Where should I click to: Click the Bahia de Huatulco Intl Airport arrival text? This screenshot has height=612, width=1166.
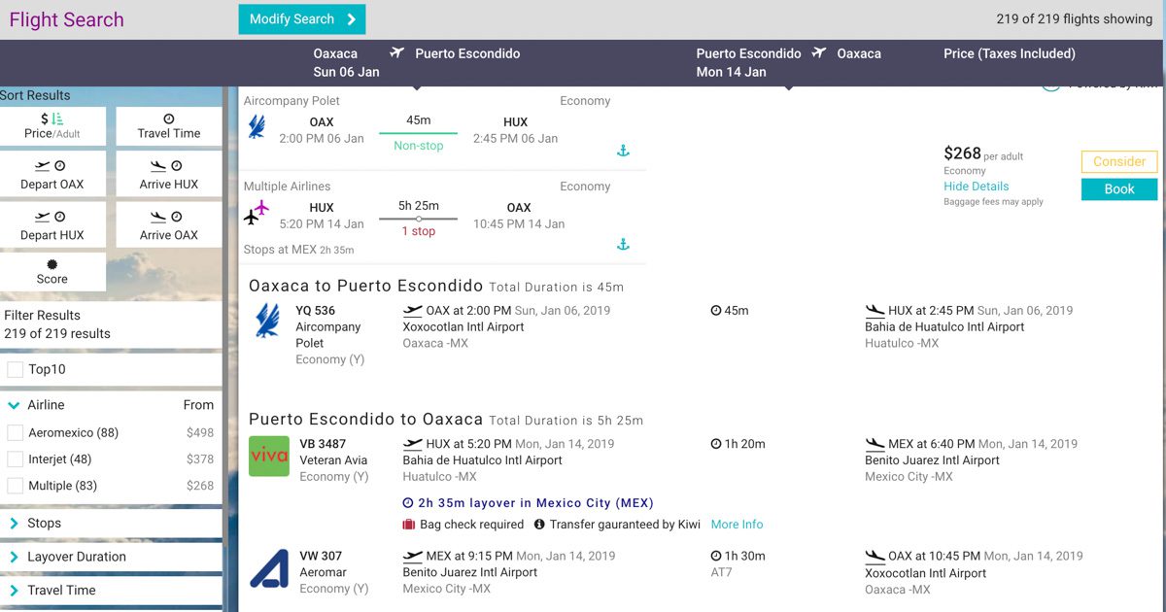(944, 327)
